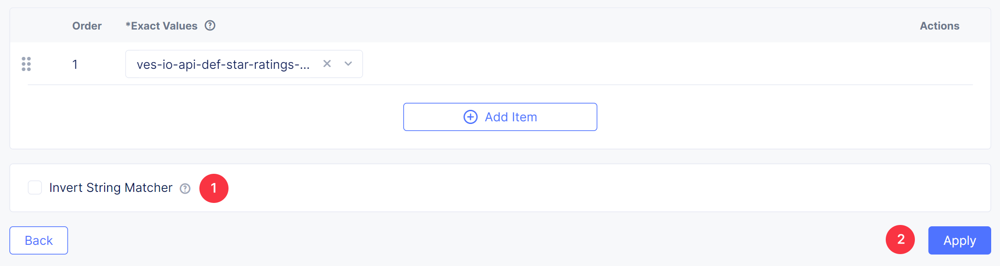This screenshot has width=1000, height=266.
Task: Go back using the Back button
Action: pyautogui.click(x=39, y=240)
